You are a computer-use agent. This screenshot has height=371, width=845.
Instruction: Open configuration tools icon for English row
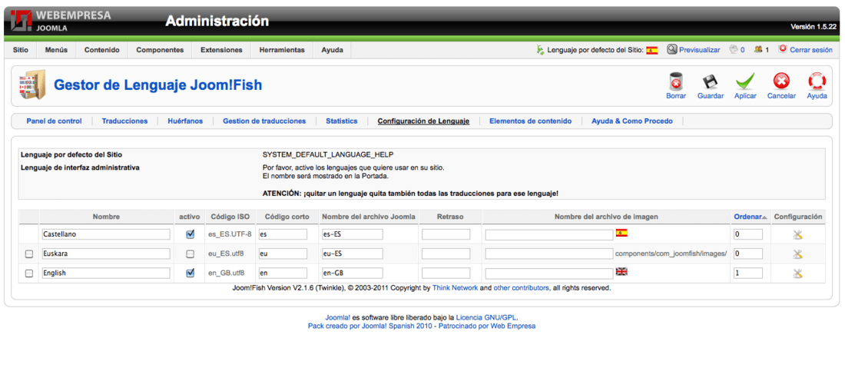pos(797,273)
